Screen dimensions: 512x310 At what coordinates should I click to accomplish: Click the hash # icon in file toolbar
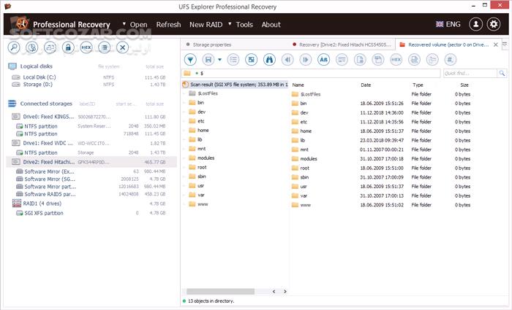451,60
